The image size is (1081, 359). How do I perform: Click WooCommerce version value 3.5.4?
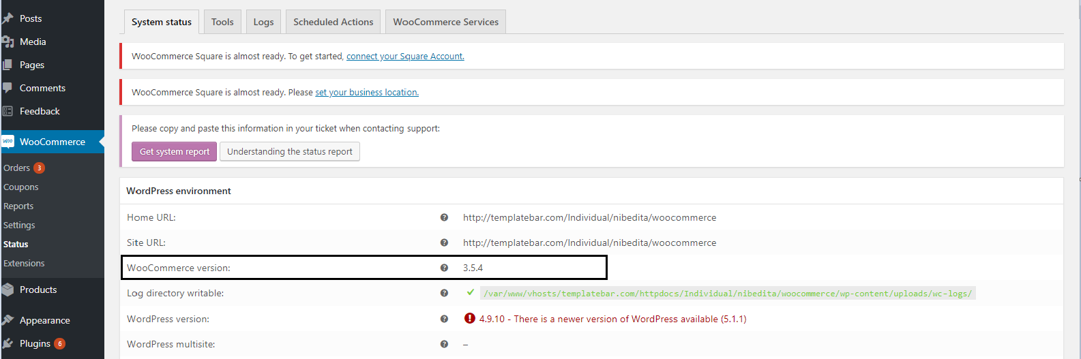click(x=473, y=268)
